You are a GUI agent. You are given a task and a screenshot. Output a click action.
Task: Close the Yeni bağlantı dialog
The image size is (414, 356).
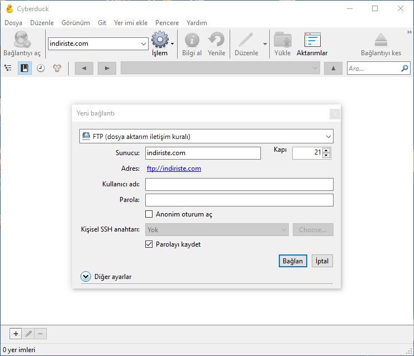point(335,114)
